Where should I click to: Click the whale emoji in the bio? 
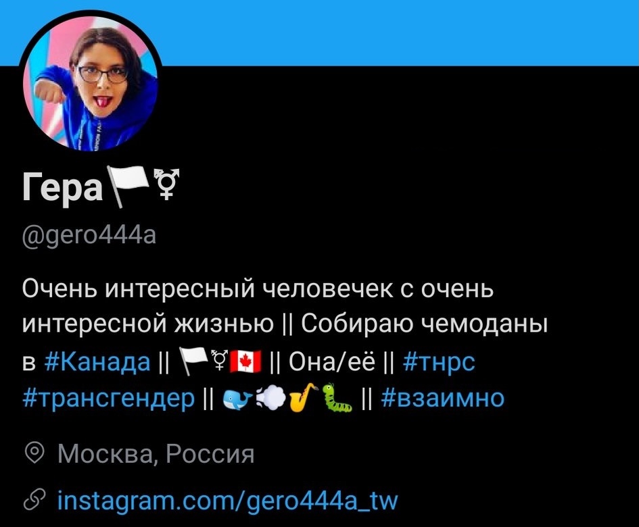[237, 399]
